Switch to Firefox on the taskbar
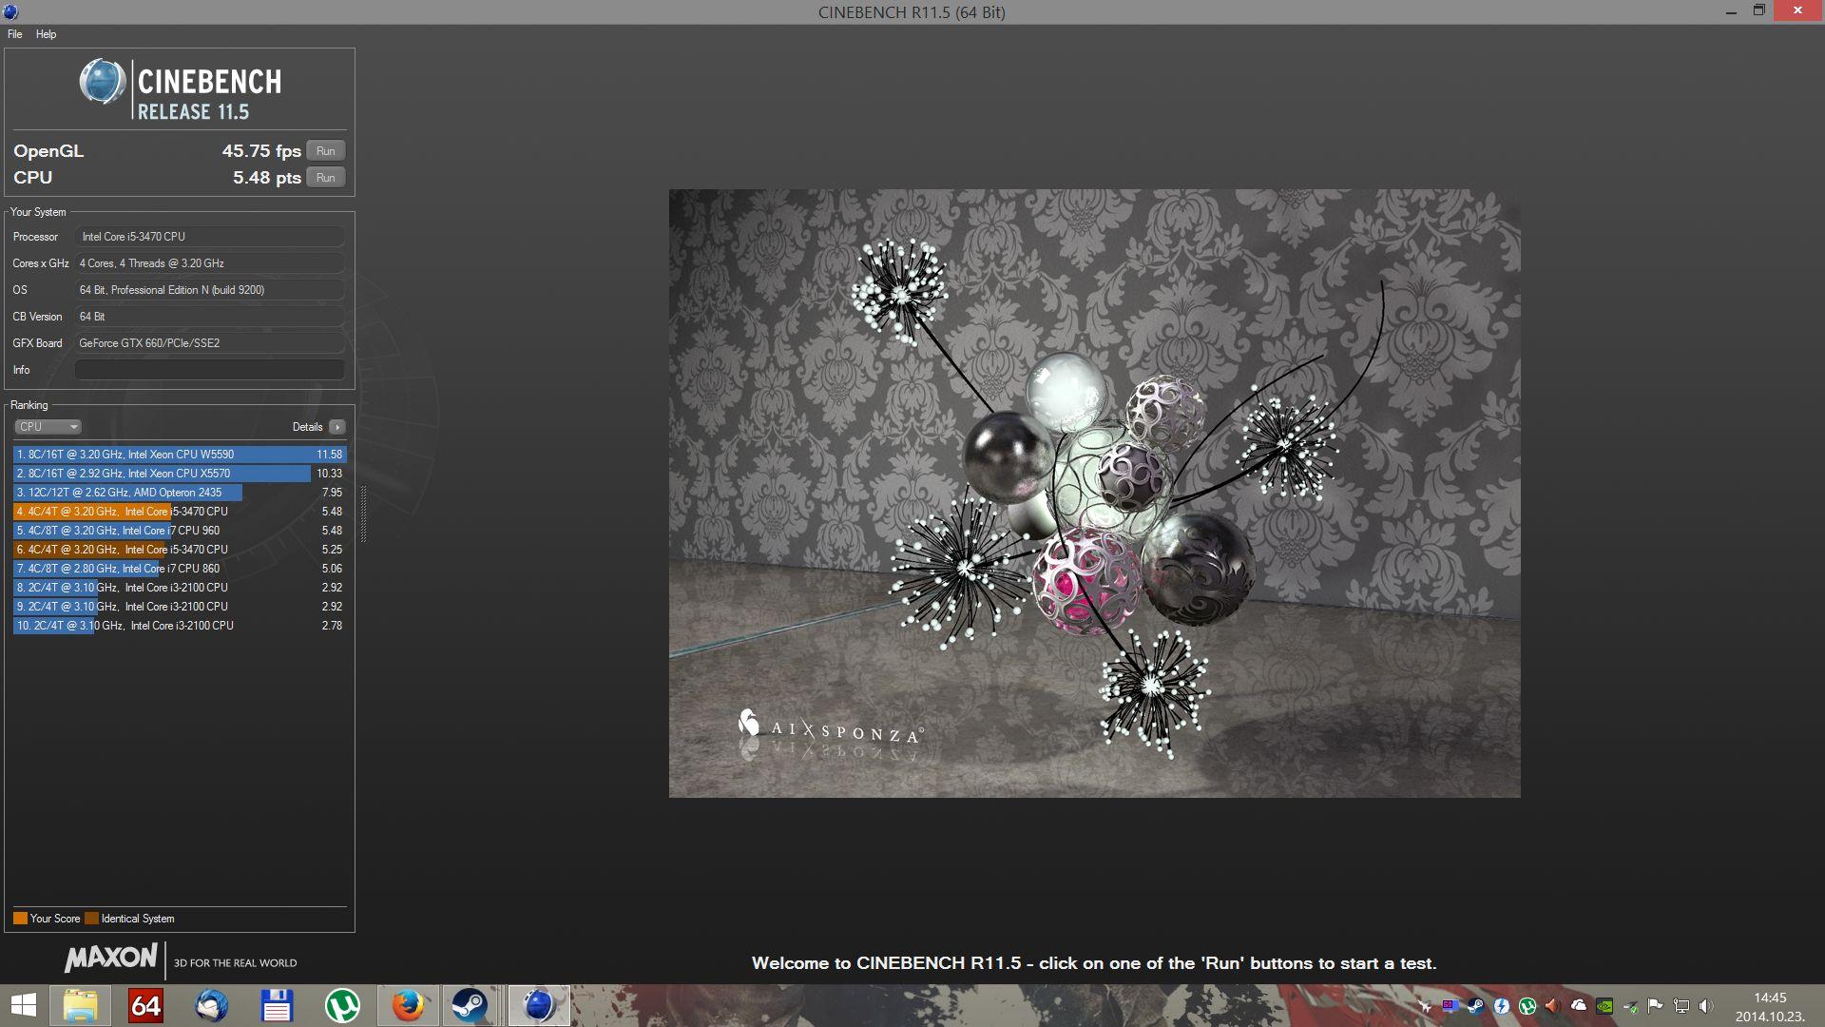 pyautogui.click(x=408, y=1006)
